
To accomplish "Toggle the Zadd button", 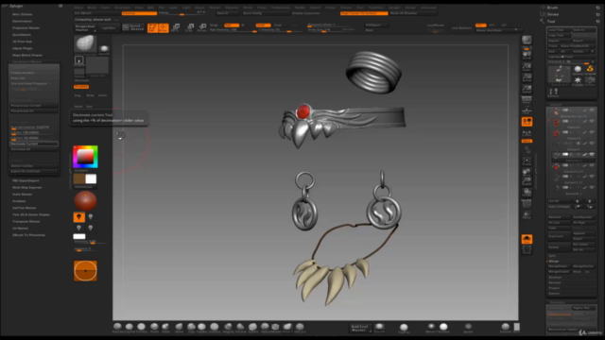I will (263, 25).
